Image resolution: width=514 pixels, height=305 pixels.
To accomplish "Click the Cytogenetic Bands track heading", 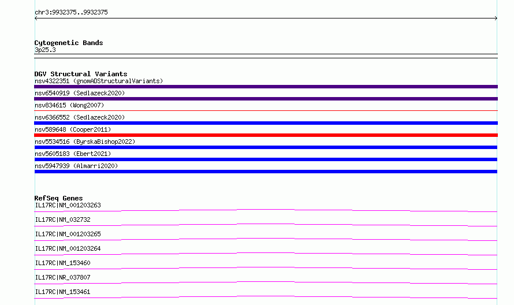I will (69, 43).
